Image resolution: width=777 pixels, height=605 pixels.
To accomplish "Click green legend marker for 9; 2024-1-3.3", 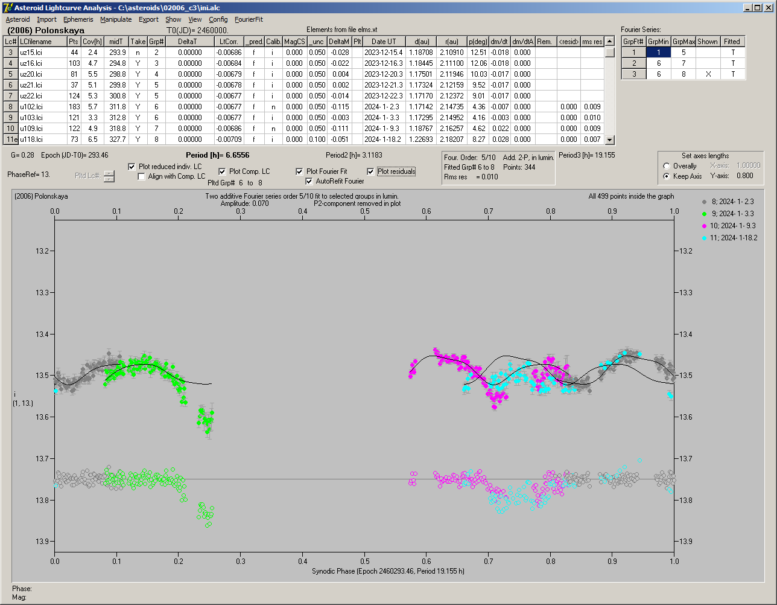I will [x=705, y=214].
